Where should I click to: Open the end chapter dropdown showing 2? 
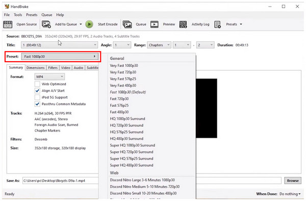(x=206, y=45)
